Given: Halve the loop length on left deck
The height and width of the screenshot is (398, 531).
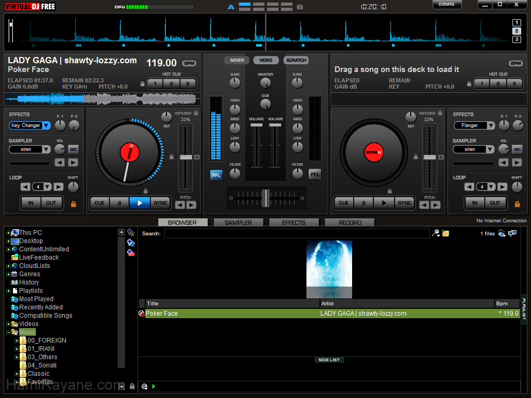Looking at the screenshot, I should [25, 187].
